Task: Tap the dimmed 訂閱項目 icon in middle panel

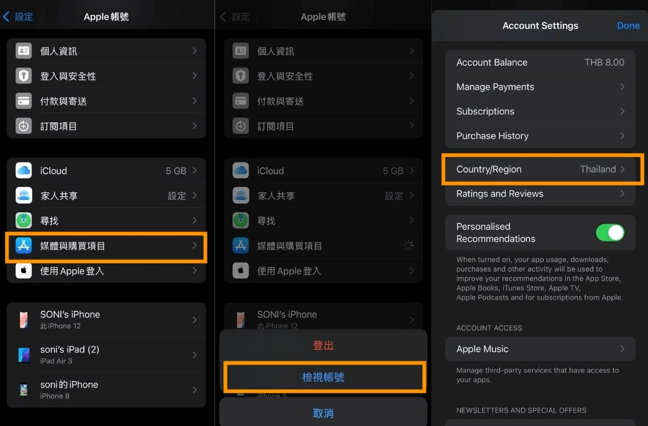Action: click(x=240, y=126)
